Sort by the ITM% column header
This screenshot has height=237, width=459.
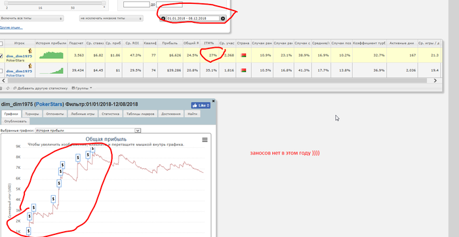coord(209,43)
